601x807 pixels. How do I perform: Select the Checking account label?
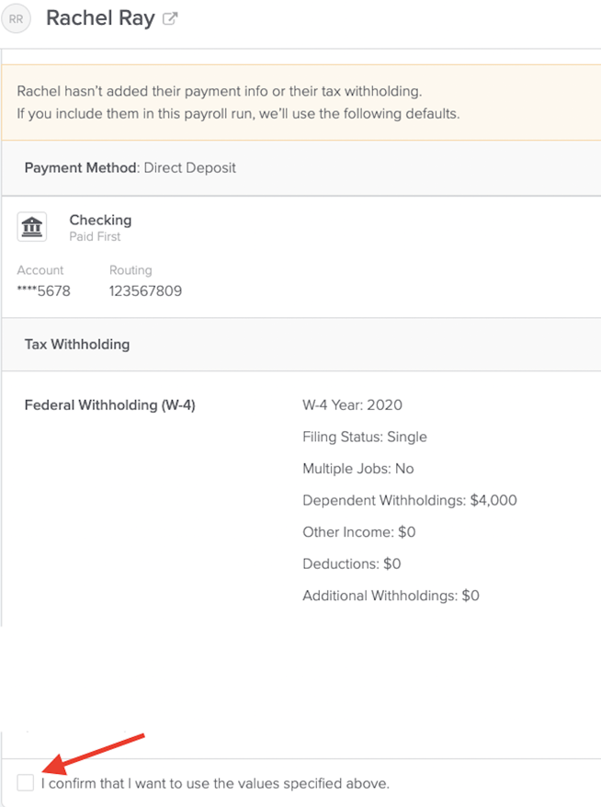tap(100, 220)
